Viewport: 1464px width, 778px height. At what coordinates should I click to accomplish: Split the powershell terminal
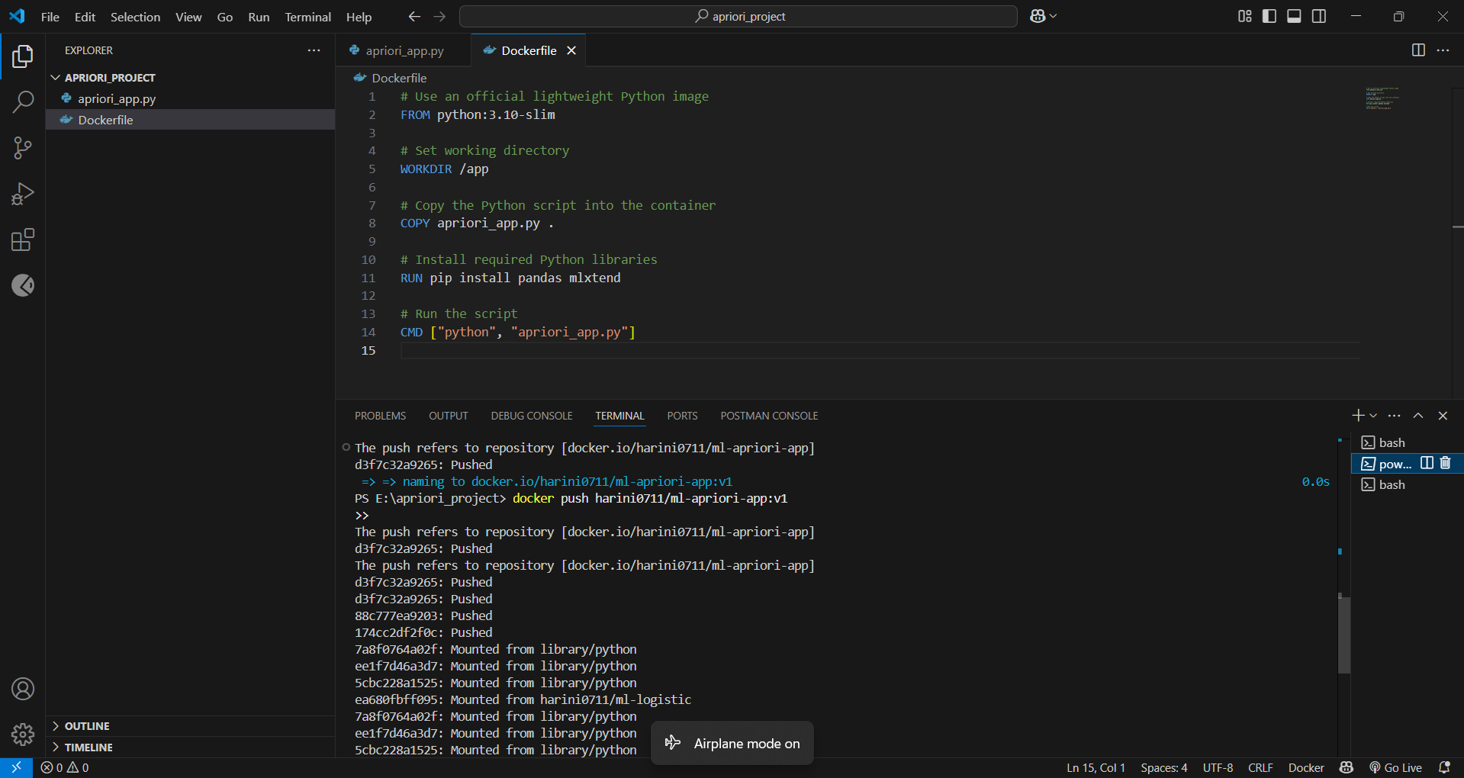(x=1427, y=463)
